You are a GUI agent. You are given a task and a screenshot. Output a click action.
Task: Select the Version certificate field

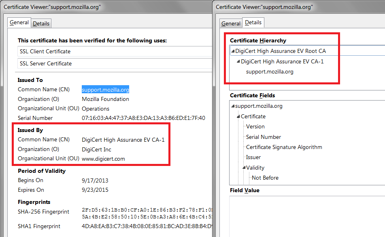coord(255,126)
